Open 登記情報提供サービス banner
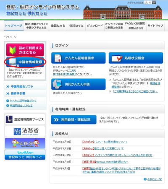The width and height of the screenshot is (168, 189). [x=25, y=119]
